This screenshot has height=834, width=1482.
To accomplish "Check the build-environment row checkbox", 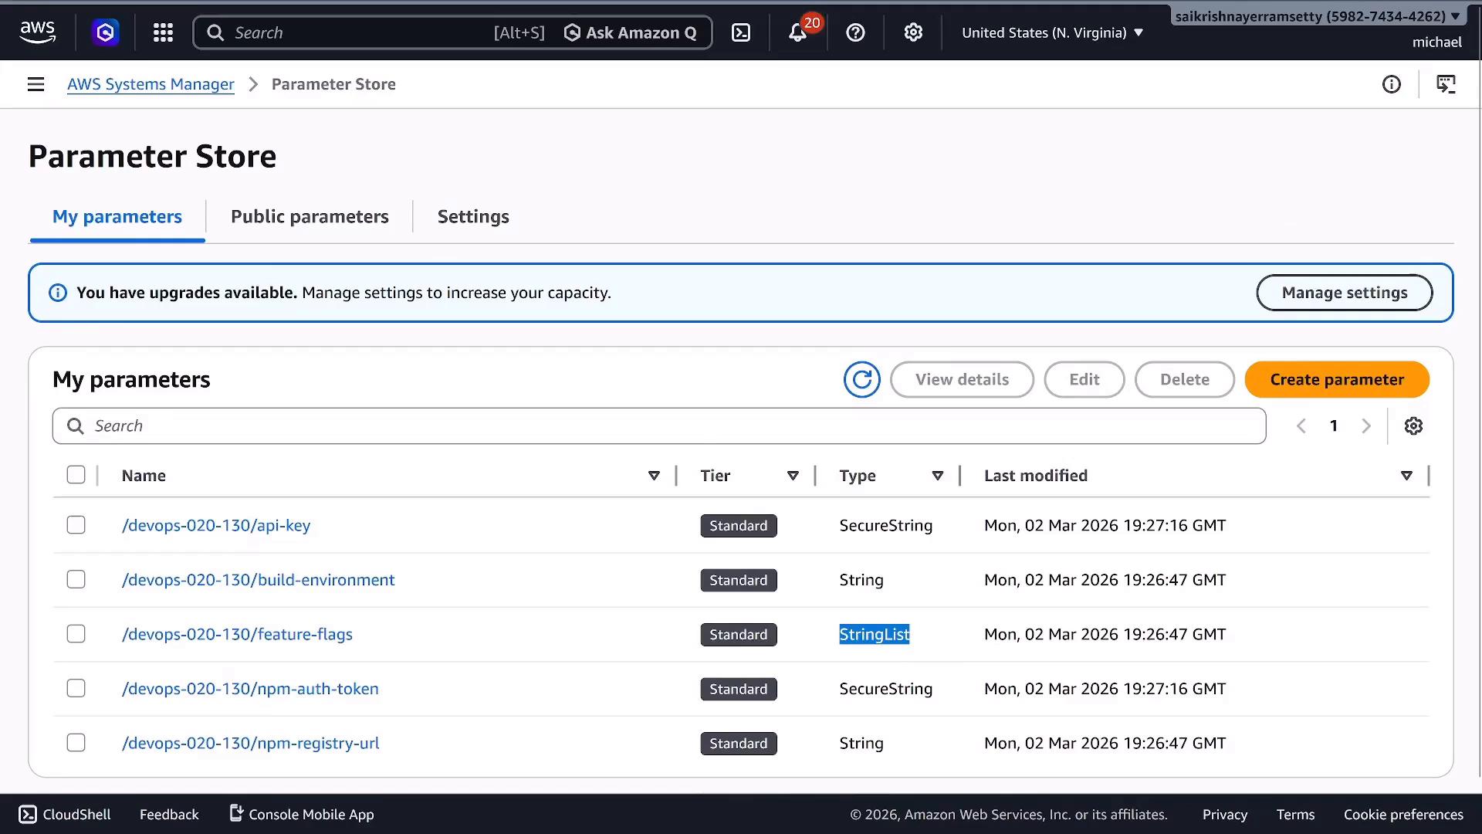I will (x=76, y=579).
